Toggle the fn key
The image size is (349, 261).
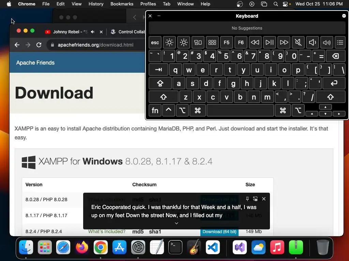[155, 110]
